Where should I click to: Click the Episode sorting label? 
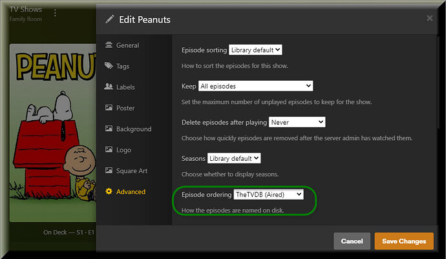(x=204, y=50)
